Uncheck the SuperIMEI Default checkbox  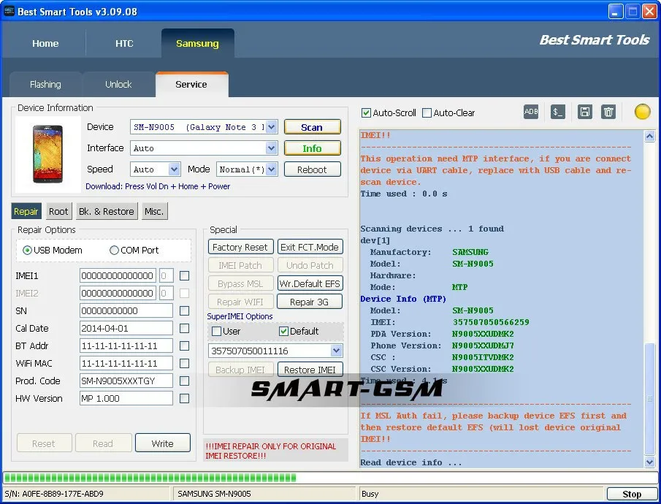click(283, 332)
